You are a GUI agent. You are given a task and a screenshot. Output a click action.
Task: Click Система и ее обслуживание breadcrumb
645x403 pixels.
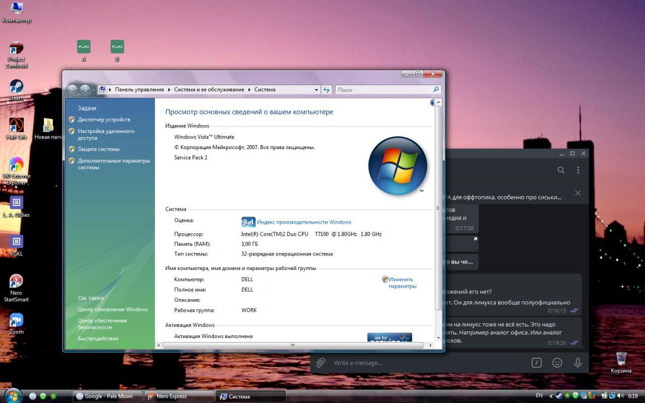(x=209, y=90)
